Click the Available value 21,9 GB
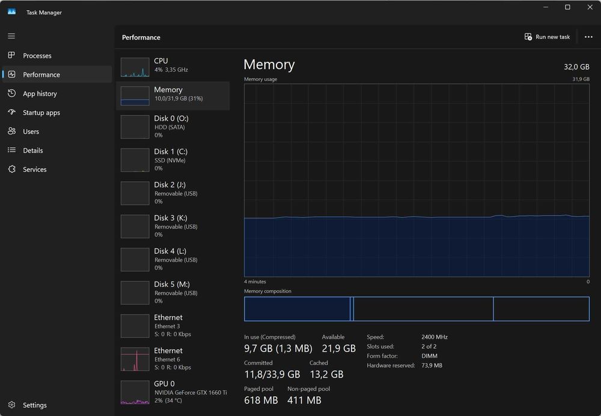The width and height of the screenshot is (601, 416). (339, 349)
